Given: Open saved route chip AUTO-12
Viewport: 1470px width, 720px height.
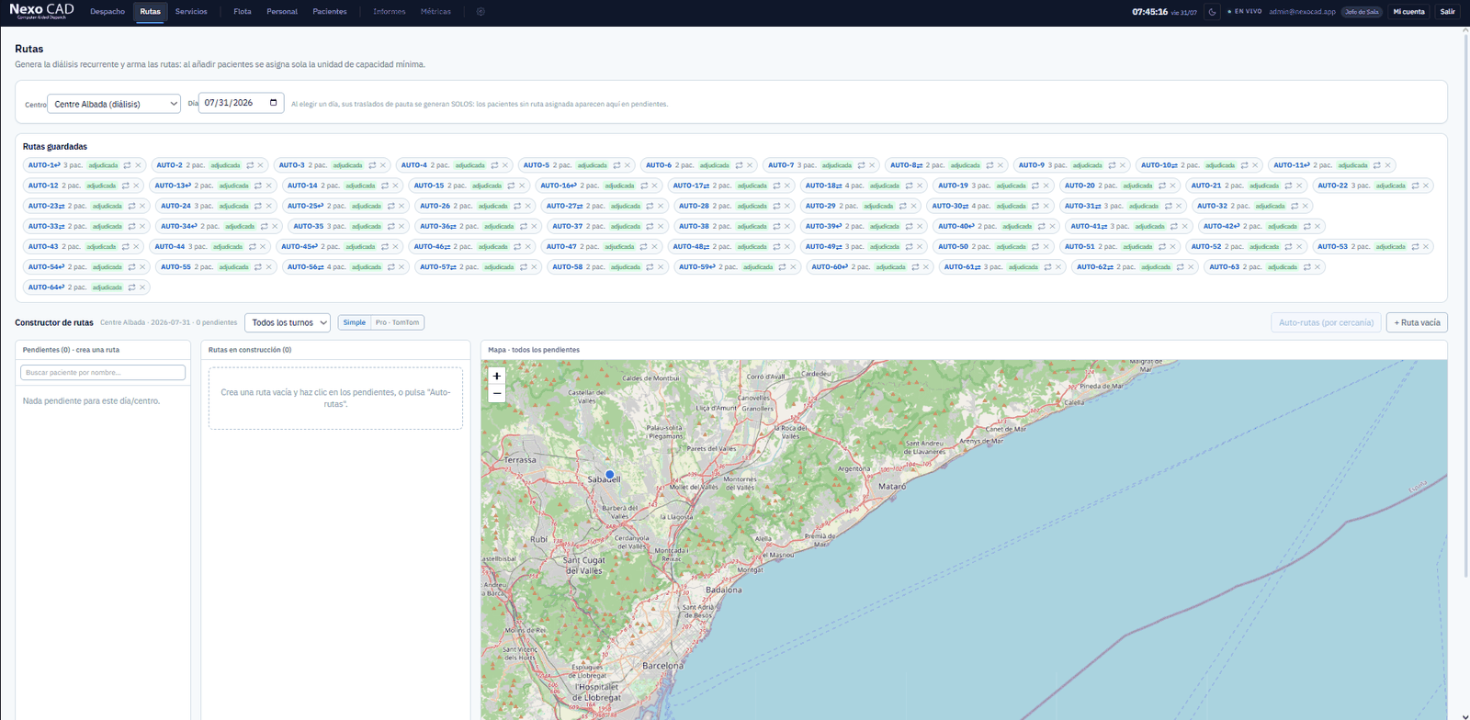Looking at the screenshot, I should tap(83, 186).
